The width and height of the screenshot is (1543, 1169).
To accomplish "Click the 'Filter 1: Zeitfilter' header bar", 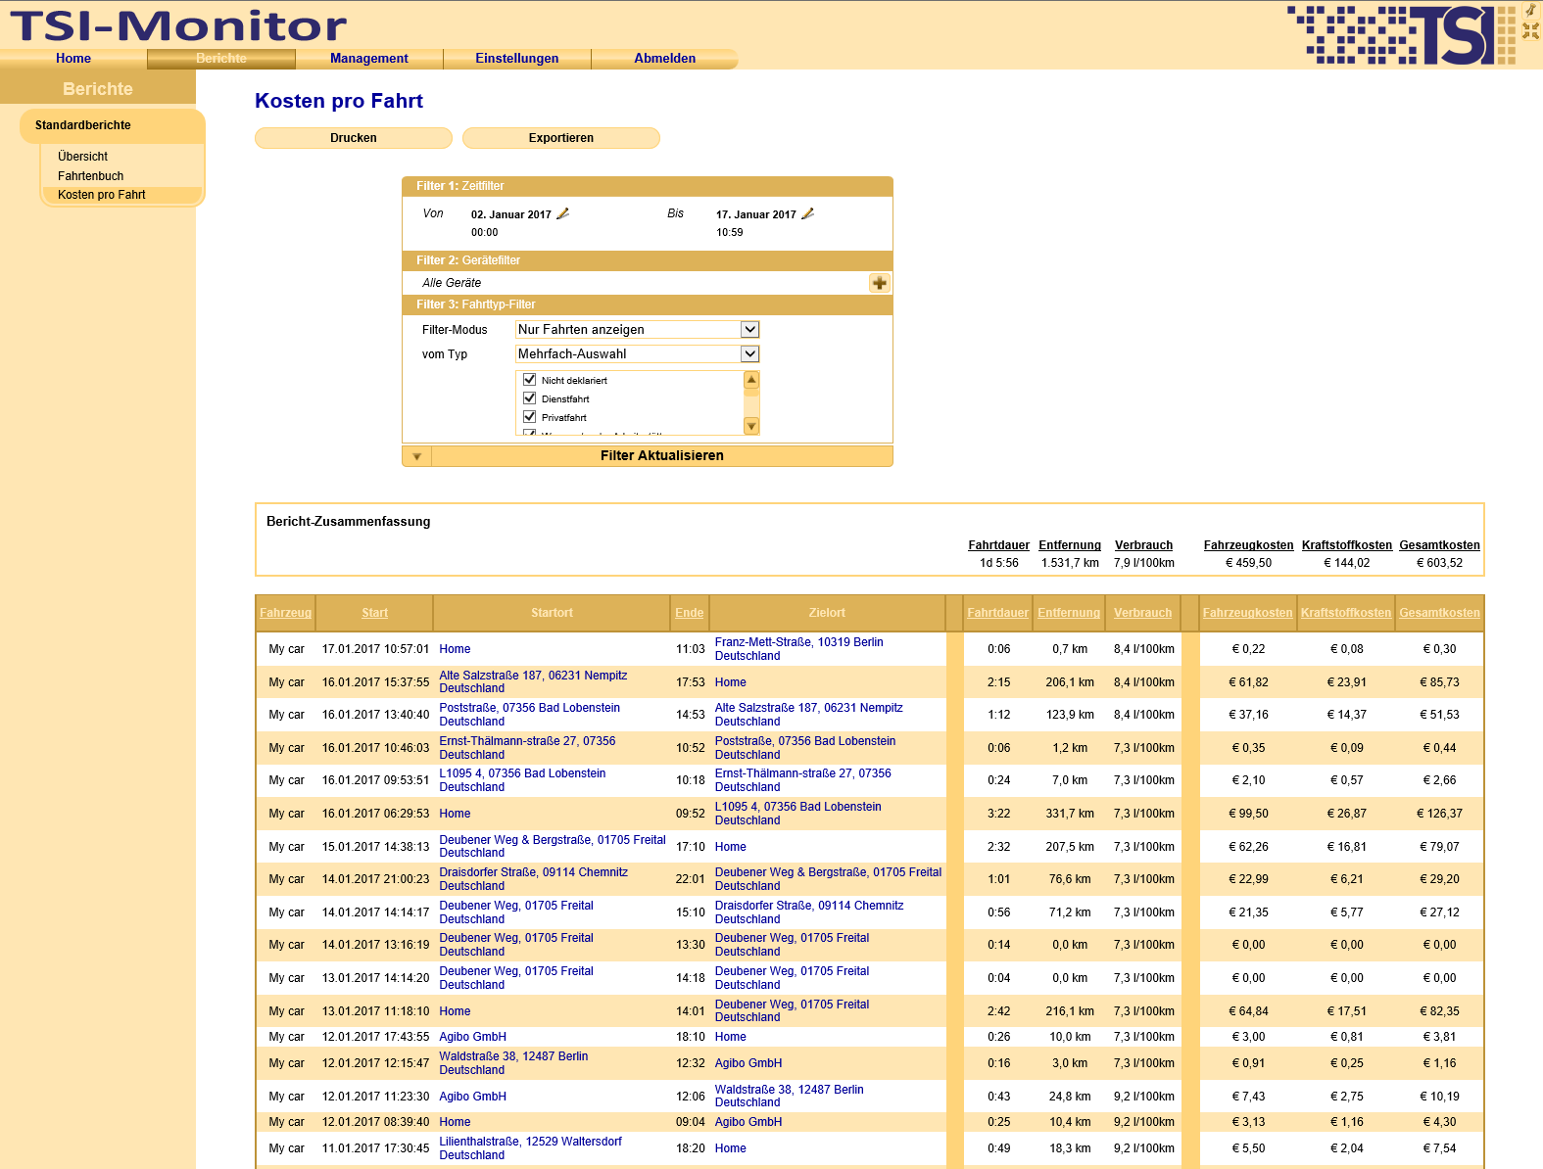I will point(648,186).
